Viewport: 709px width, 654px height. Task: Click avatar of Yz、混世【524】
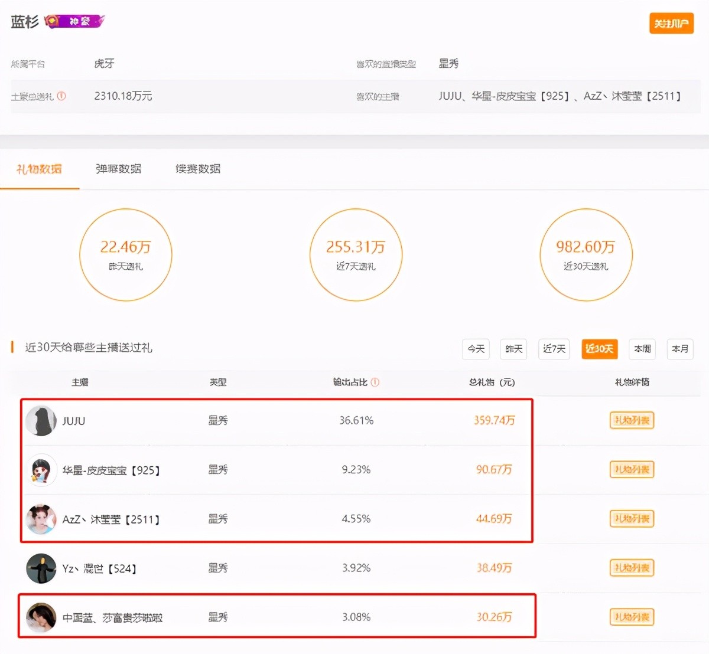pyautogui.click(x=41, y=568)
